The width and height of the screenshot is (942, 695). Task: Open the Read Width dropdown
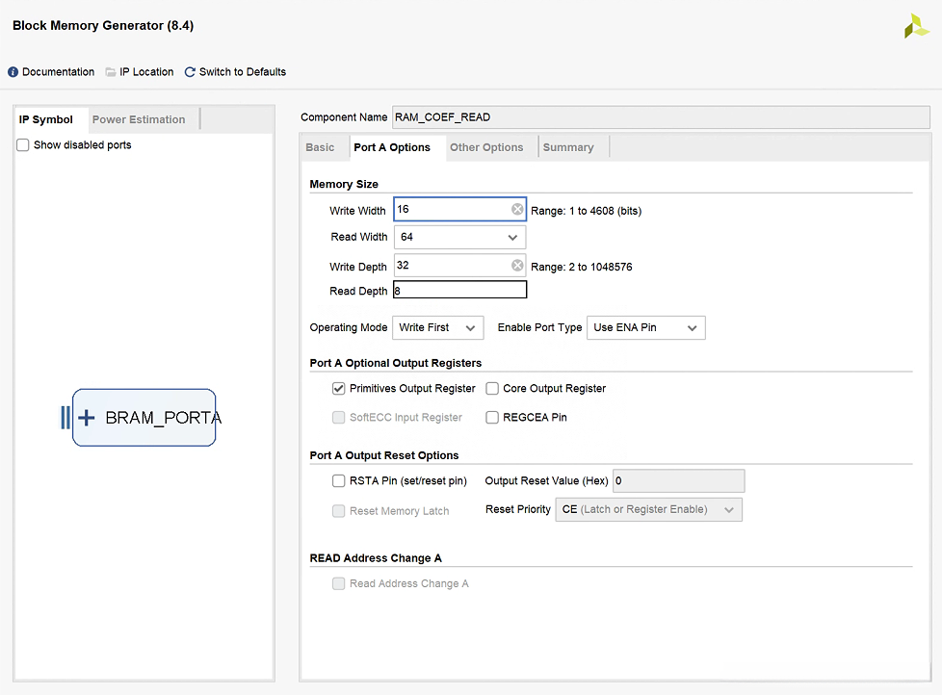pyautogui.click(x=459, y=237)
